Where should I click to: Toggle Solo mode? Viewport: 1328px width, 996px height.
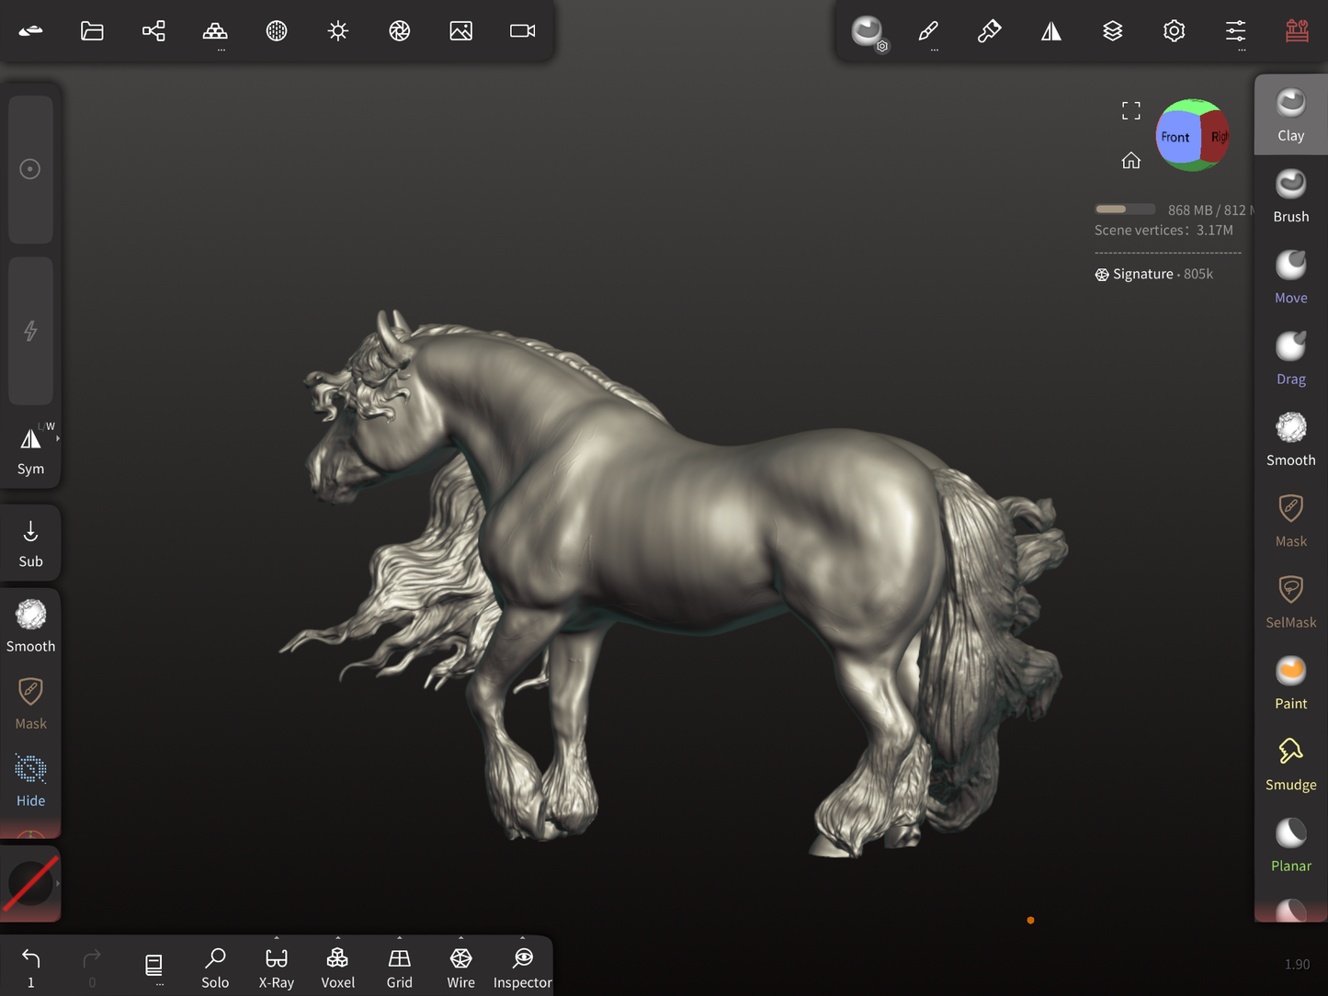215,968
